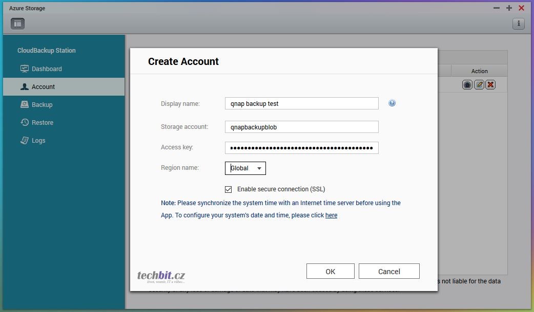This screenshot has height=312, width=534.
Task: Open the Region name dropdown
Action: click(x=245, y=168)
